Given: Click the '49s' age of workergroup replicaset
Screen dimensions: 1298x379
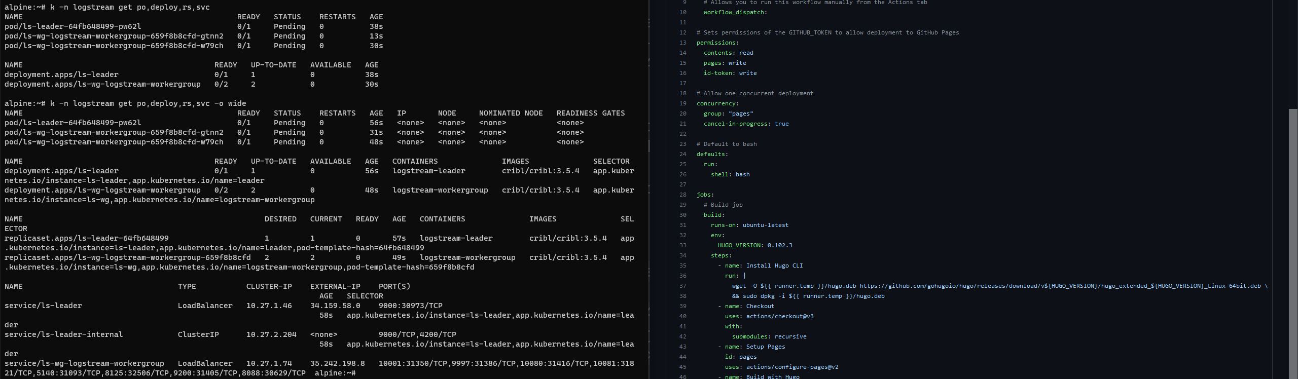Looking at the screenshot, I should click(x=399, y=257).
